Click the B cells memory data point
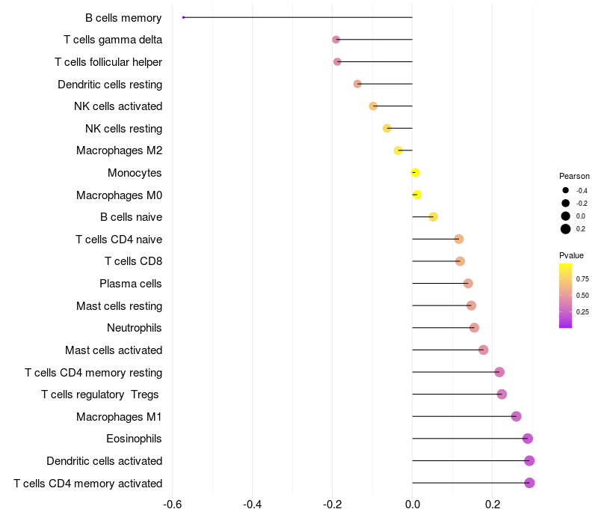The width and height of the screenshot is (598, 524). coord(183,17)
